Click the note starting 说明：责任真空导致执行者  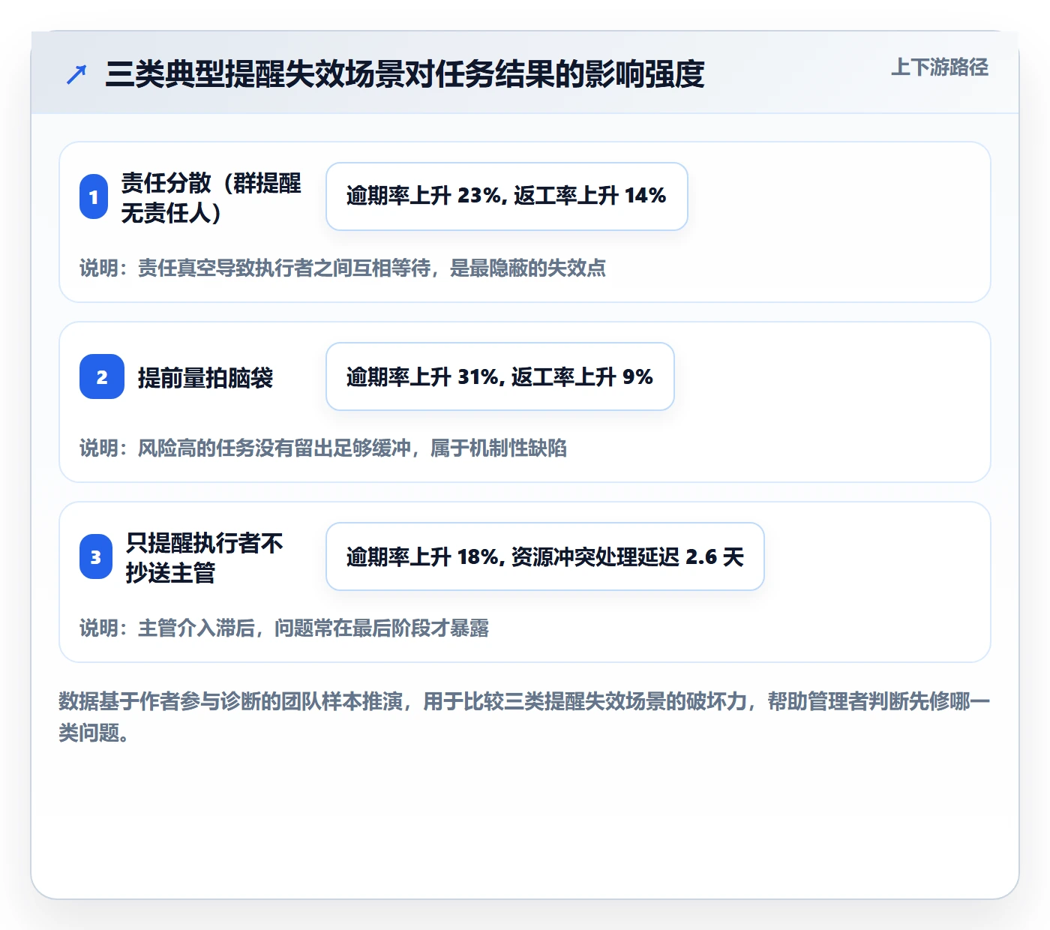[343, 268]
